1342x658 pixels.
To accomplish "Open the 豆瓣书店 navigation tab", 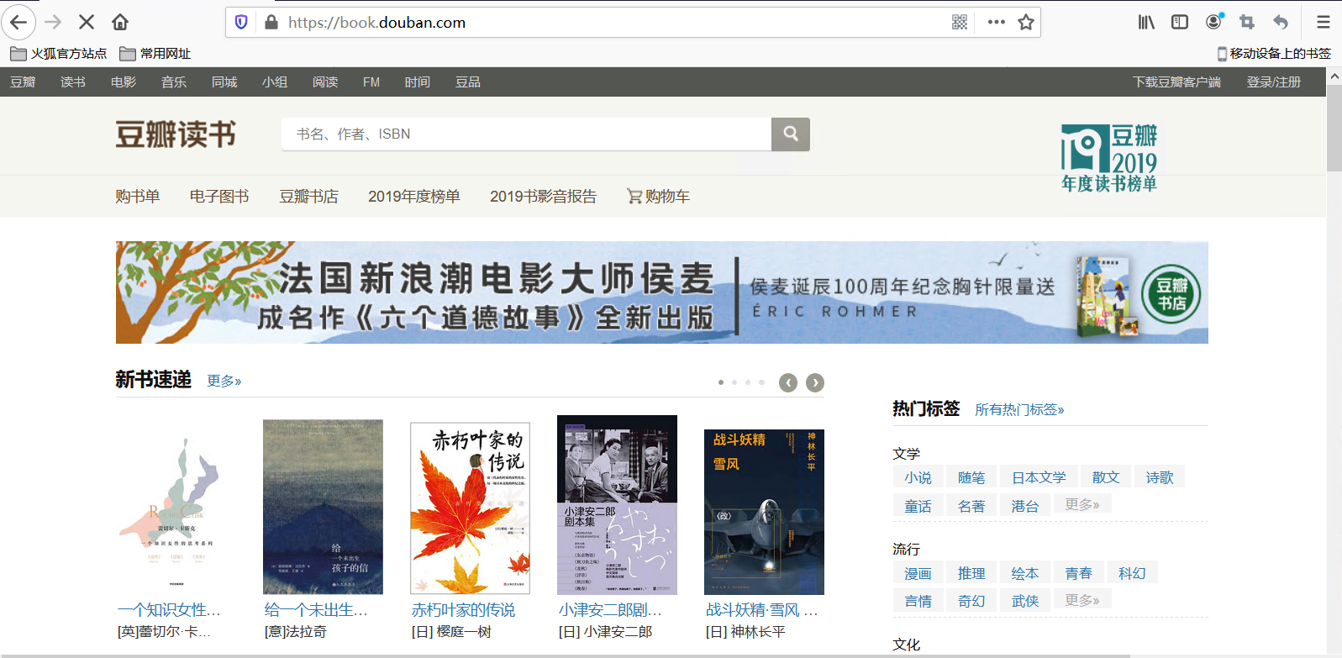I will 309,196.
